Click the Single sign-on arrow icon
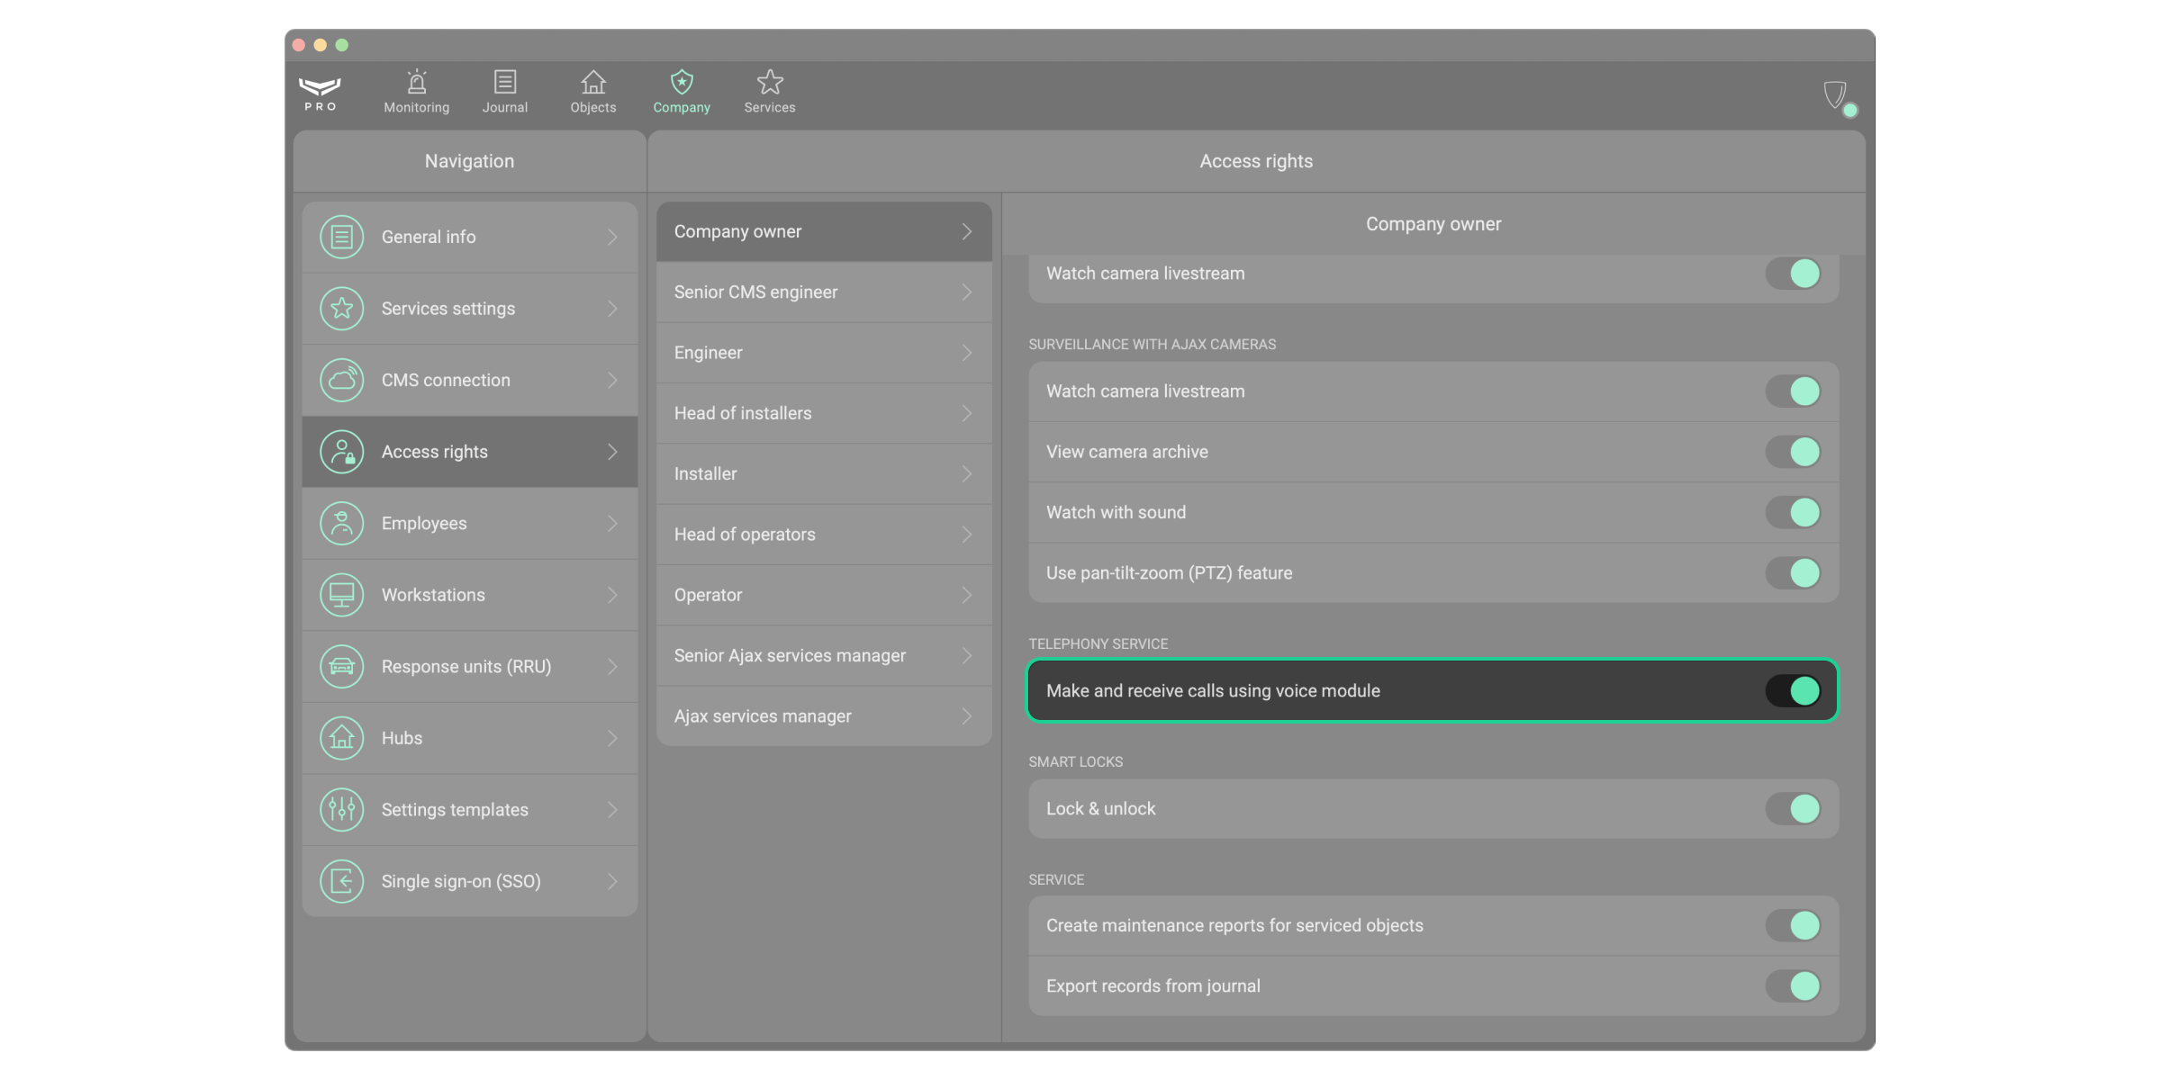 tap(342, 881)
